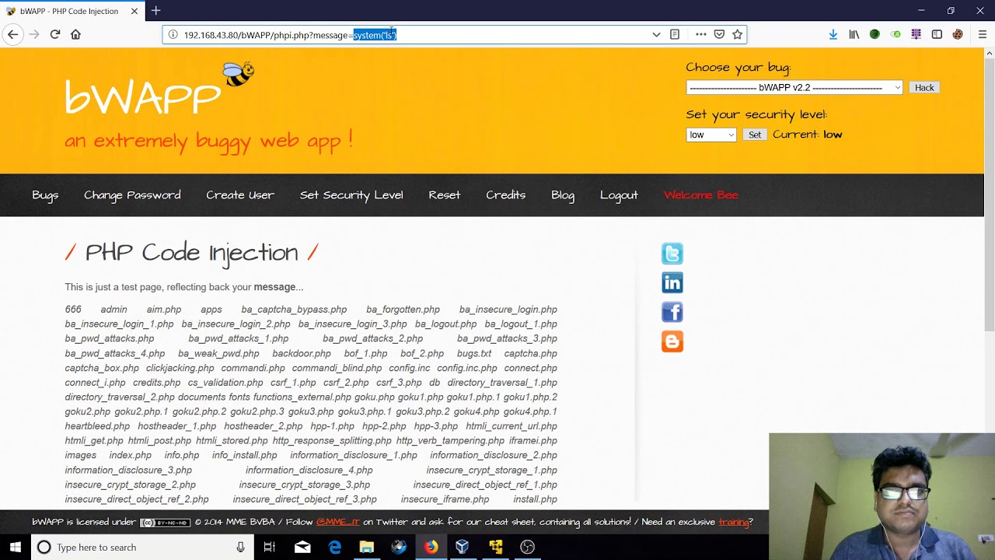This screenshot has height=560, width=995.
Task: Open the Windows Start menu
Action: click(x=16, y=547)
